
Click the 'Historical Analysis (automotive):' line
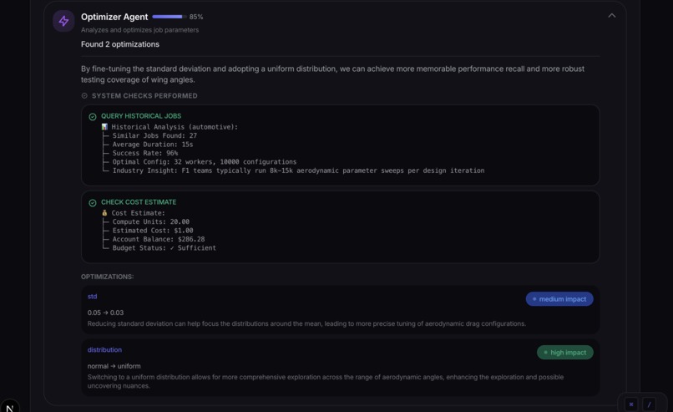(x=175, y=127)
